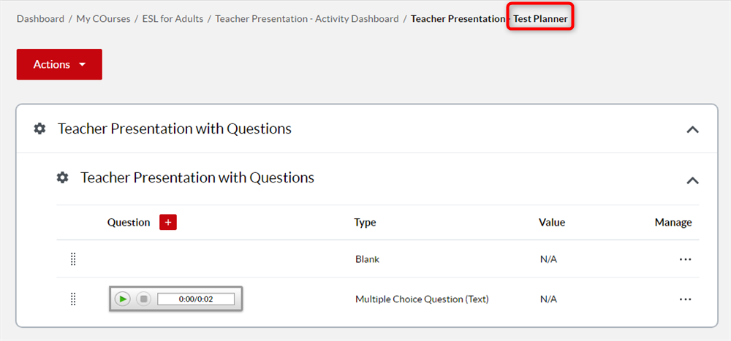The height and width of the screenshot is (341, 731).
Task: Open Teacher Presentation - Activity Dashboard breadcrumb
Action: click(x=307, y=18)
